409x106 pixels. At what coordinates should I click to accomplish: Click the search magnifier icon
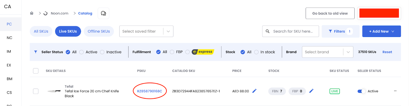click(x=268, y=31)
